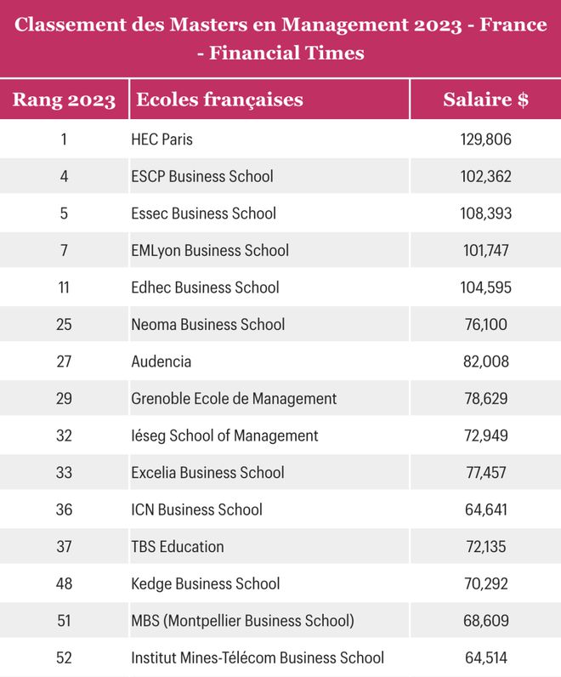Click the Neoma Business School entry
The image size is (561, 677).
pyautogui.click(x=208, y=324)
